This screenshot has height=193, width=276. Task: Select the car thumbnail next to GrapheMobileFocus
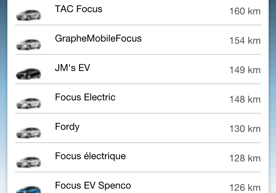[x=29, y=44]
